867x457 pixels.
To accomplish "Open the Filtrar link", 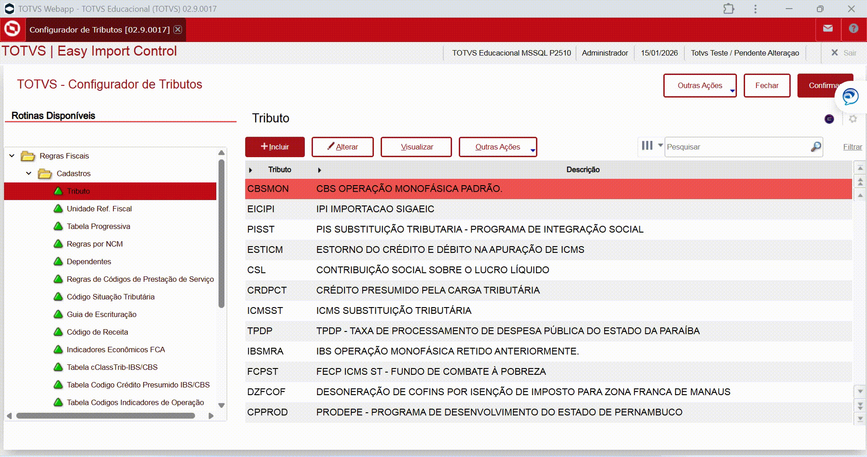I will click(853, 147).
